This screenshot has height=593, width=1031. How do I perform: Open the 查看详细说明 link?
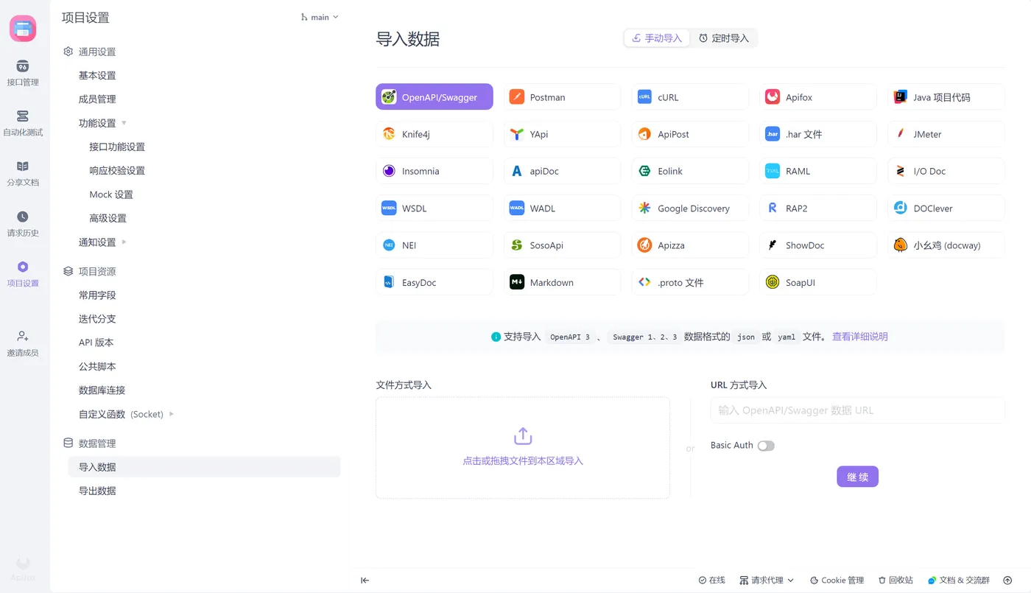[x=859, y=337]
